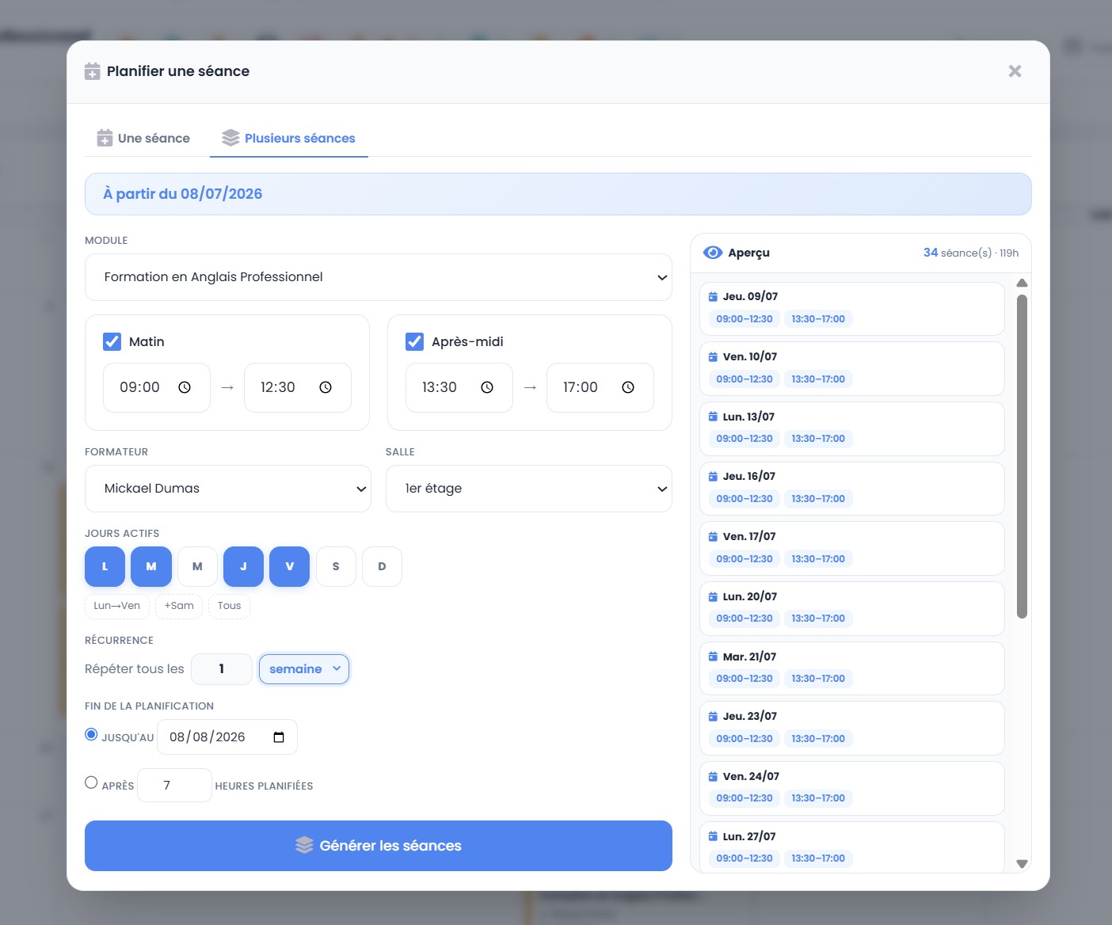
Task: Expand the Formateur Mickael Dumas dropdown
Action: click(228, 489)
